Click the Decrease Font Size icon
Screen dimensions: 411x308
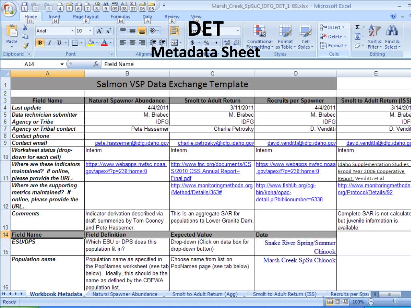108,31
